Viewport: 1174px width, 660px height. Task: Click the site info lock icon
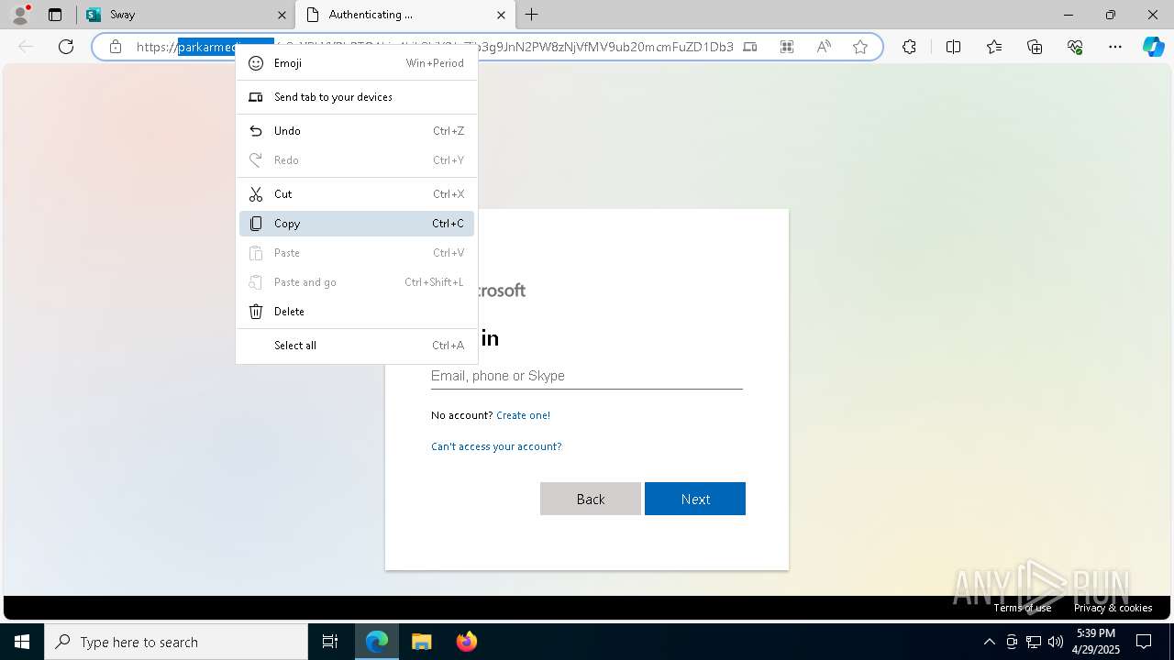[x=116, y=47]
